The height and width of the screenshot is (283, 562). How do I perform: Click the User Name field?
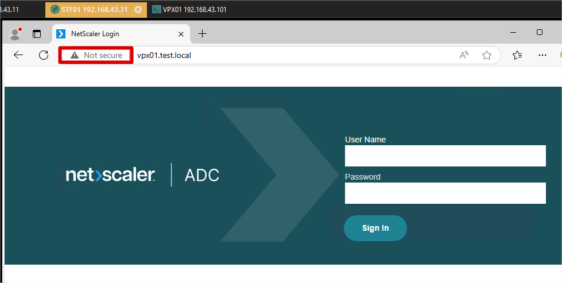pyautogui.click(x=445, y=156)
